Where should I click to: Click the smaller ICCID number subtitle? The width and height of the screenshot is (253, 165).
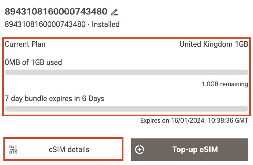(x=45, y=24)
